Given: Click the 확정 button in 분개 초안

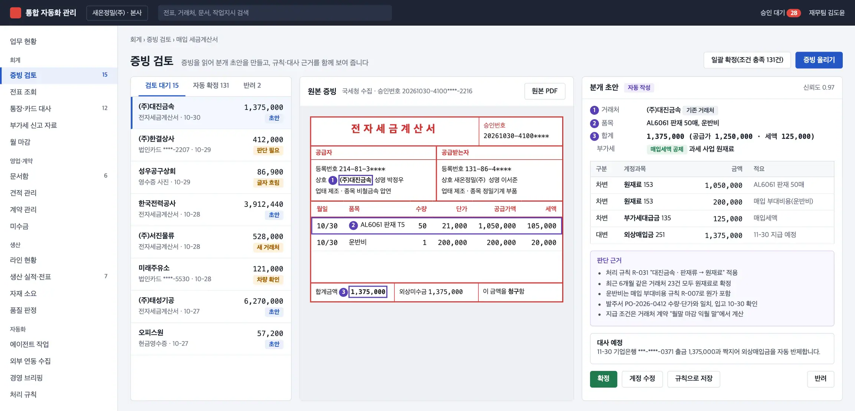Looking at the screenshot, I should [x=603, y=379].
